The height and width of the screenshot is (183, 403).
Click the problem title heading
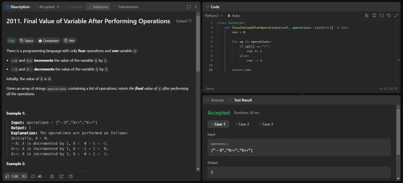pos(88,21)
